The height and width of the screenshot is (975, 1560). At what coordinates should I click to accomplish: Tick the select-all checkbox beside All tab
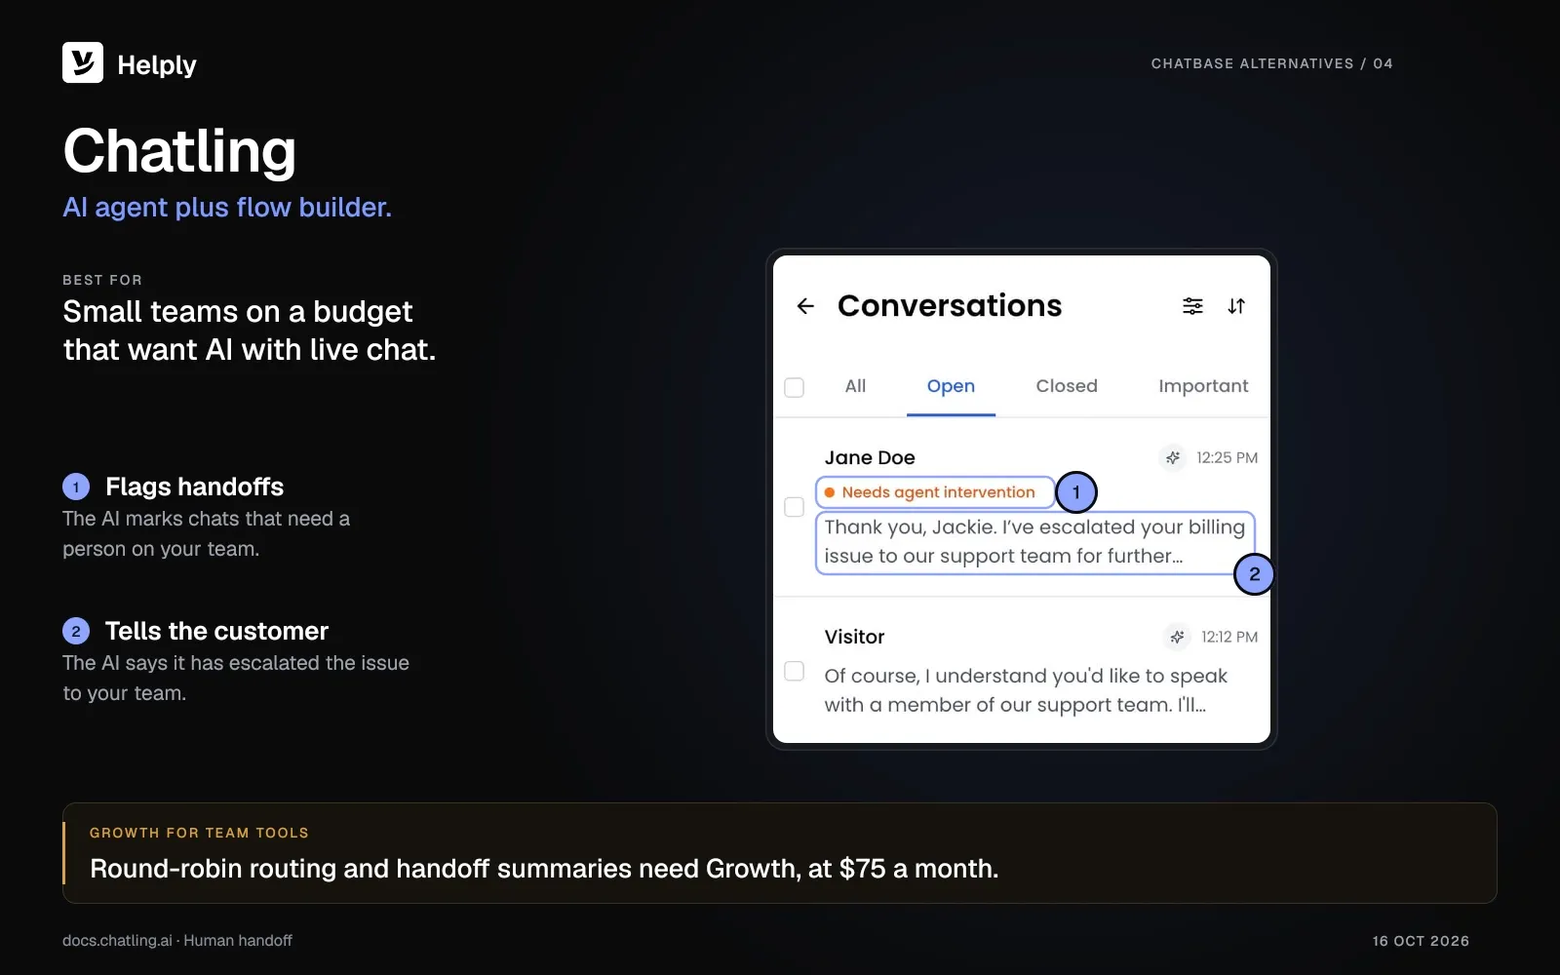(x=795, y=387)
